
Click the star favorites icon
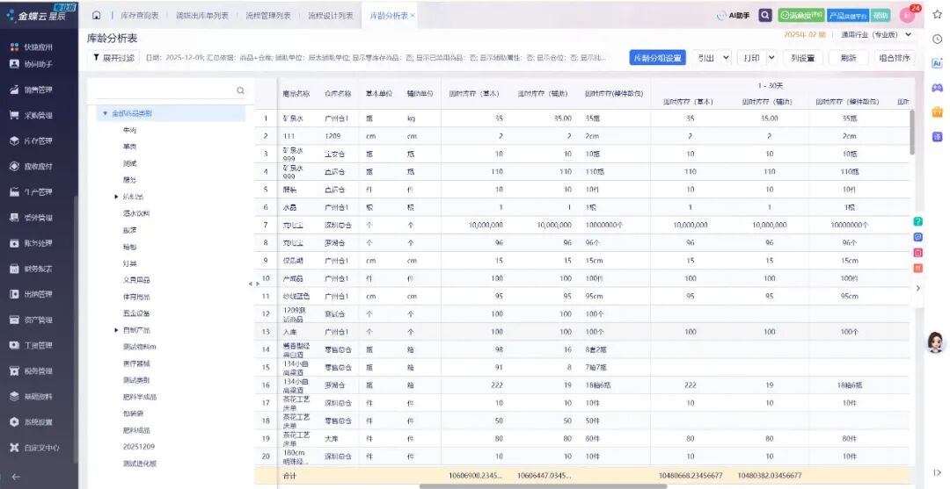tap(938, 15)
